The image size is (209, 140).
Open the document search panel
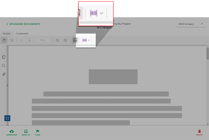[4, 66]
